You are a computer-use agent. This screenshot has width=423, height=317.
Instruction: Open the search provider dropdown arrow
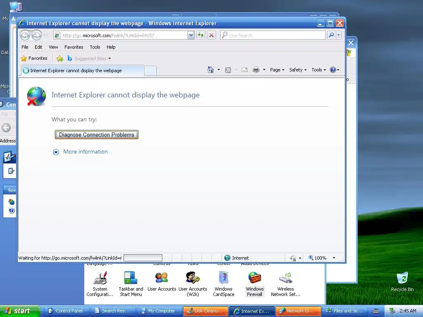tap(339, 35)
